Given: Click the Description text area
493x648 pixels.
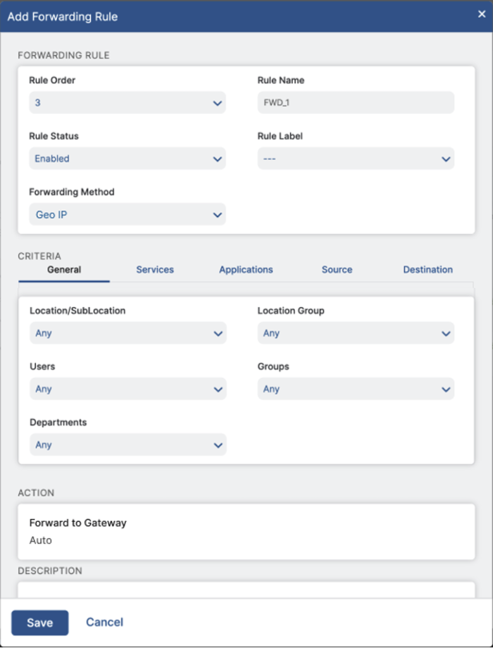Looking at the screenshot, I should point(246,590).
